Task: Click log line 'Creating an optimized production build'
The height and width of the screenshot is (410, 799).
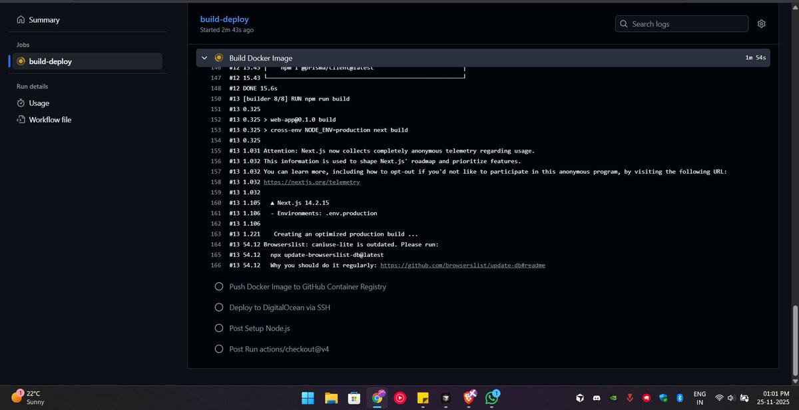Action: point(324,234)
